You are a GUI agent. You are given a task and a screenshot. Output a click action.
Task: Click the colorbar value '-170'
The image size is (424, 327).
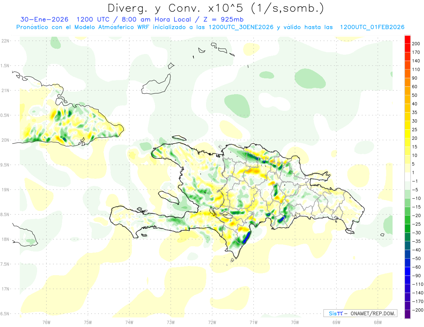pos(418,301)
